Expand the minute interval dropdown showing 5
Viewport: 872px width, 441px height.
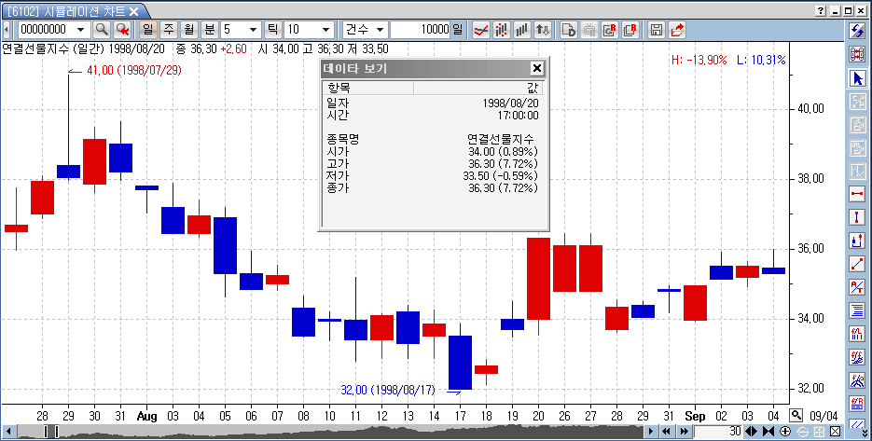pos(253,30)
